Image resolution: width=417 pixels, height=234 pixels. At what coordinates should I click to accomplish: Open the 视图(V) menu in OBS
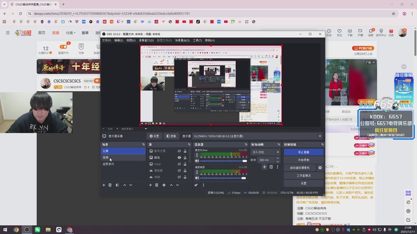coord(131,41)
